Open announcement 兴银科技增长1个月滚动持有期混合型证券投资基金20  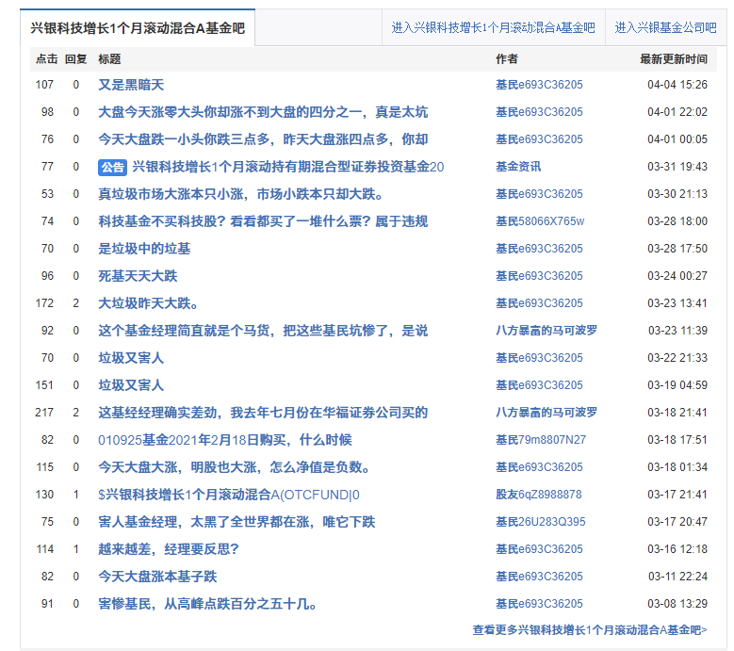(x=288, y=167)
